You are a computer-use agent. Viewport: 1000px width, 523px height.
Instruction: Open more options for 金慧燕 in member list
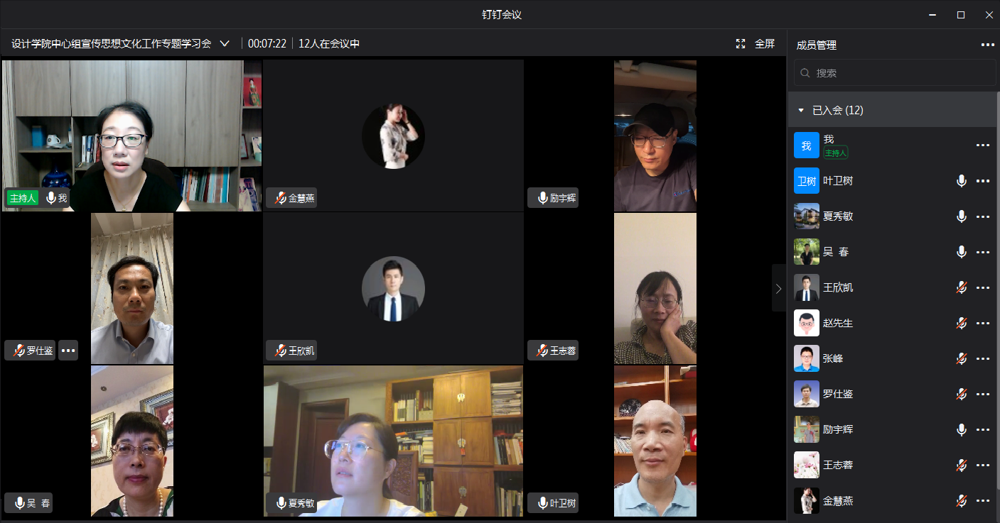point(983,501)
